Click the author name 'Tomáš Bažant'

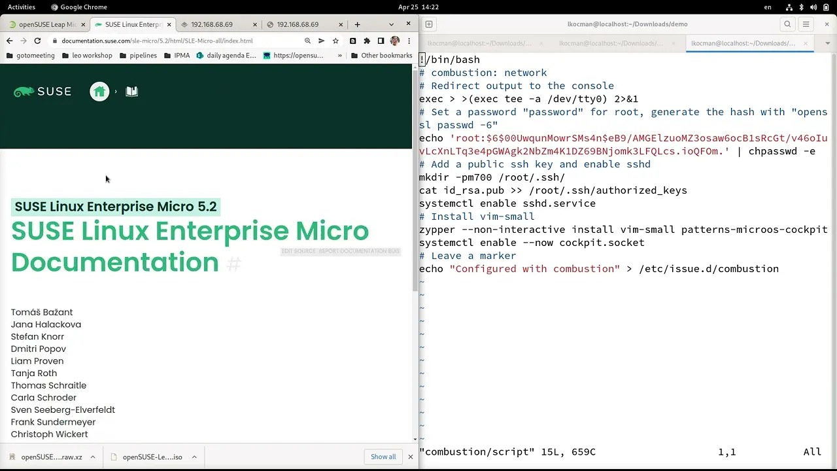click(42, 312)
